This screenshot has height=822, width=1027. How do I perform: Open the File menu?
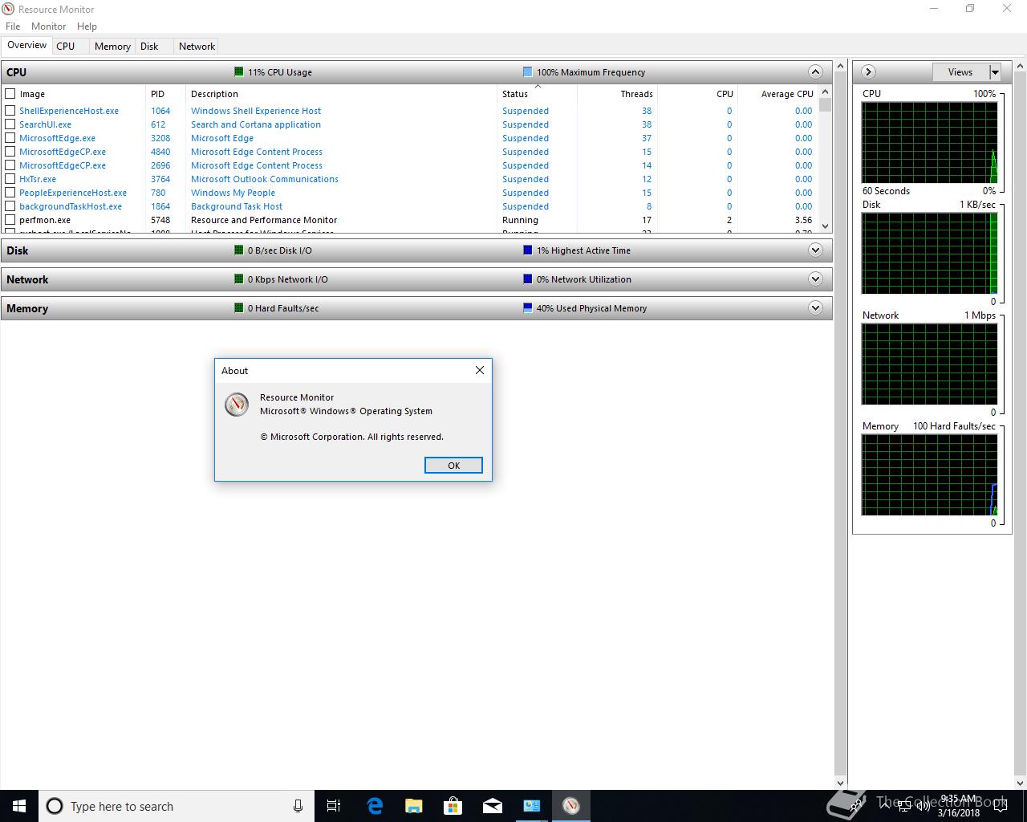[13, 26]
